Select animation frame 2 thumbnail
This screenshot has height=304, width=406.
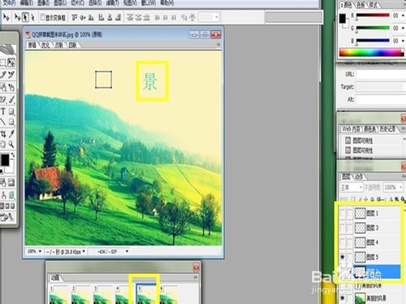(80, 295)
